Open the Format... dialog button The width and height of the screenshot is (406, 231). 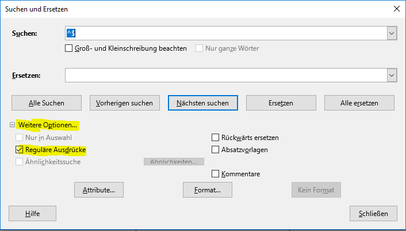point(206,189)
